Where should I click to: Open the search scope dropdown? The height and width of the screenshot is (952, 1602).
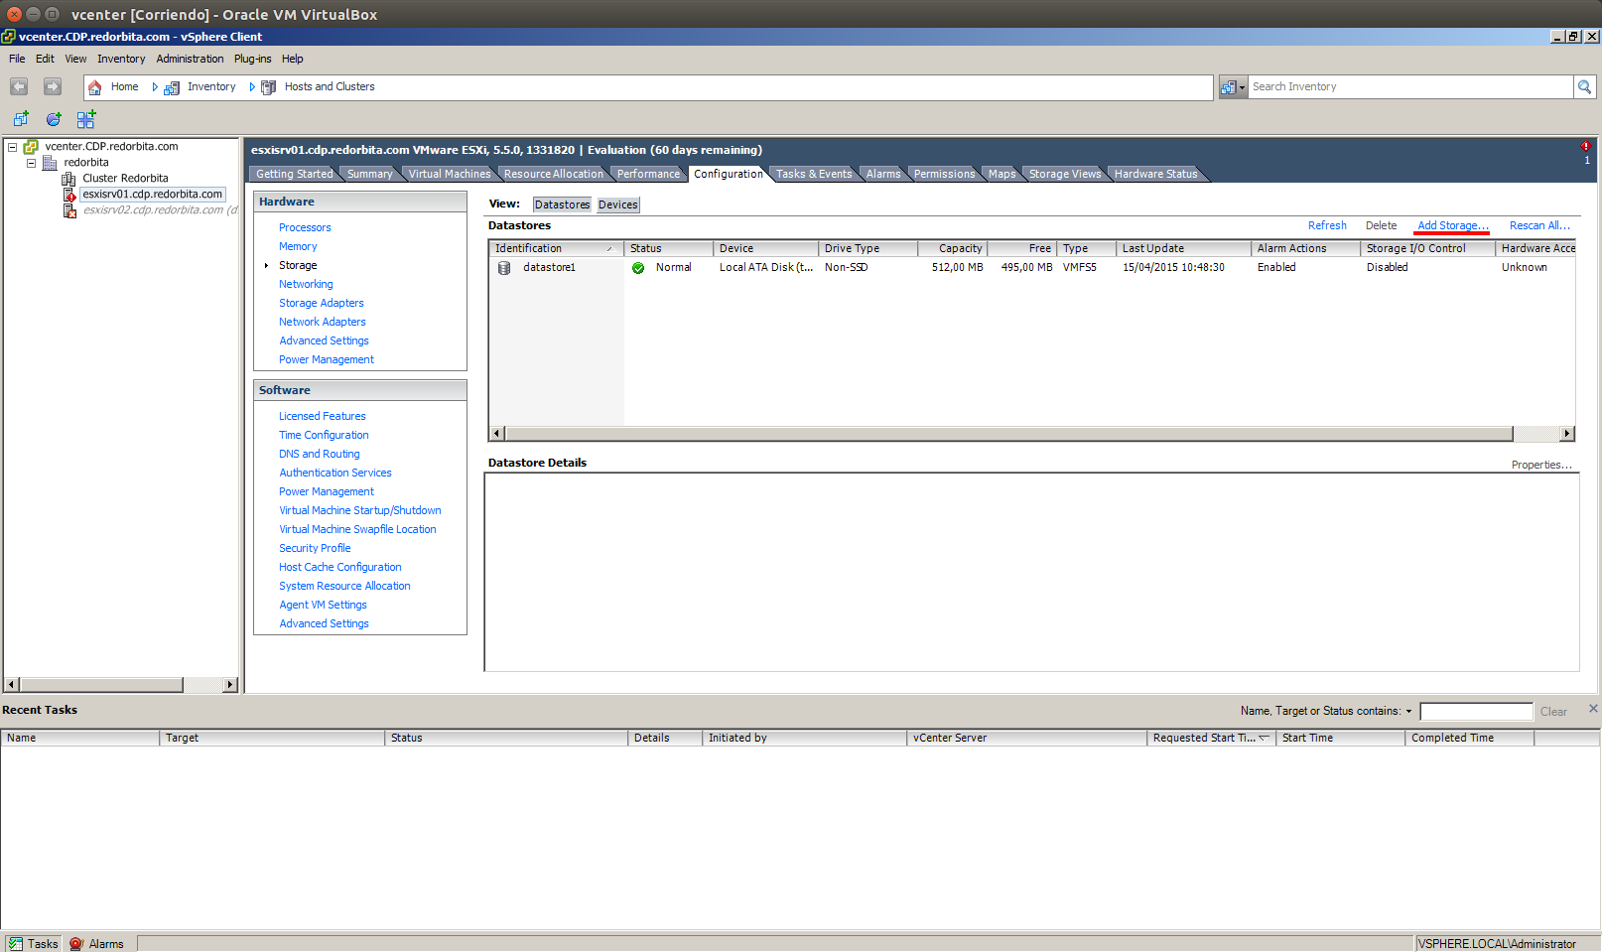[1233, 87]
